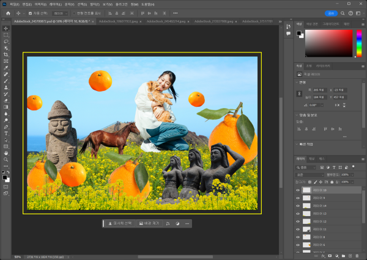Select the Zoom tool in toolbar
This screenshot has width=367, height=260.
[x=6, y=159]
